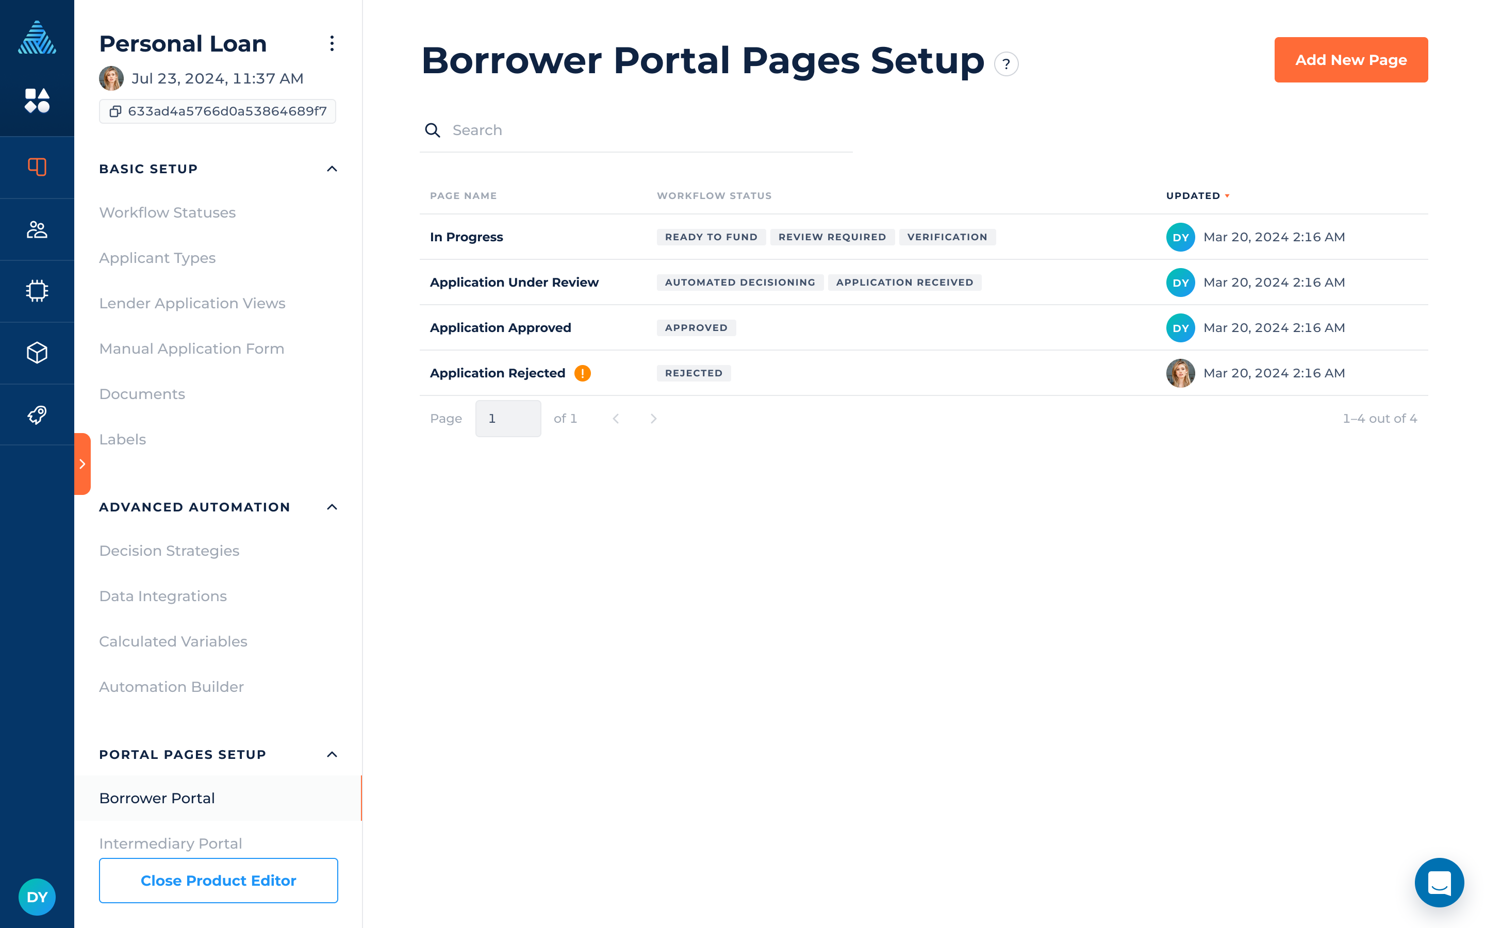Click the processor chip sidebar icon

point(37,291)
